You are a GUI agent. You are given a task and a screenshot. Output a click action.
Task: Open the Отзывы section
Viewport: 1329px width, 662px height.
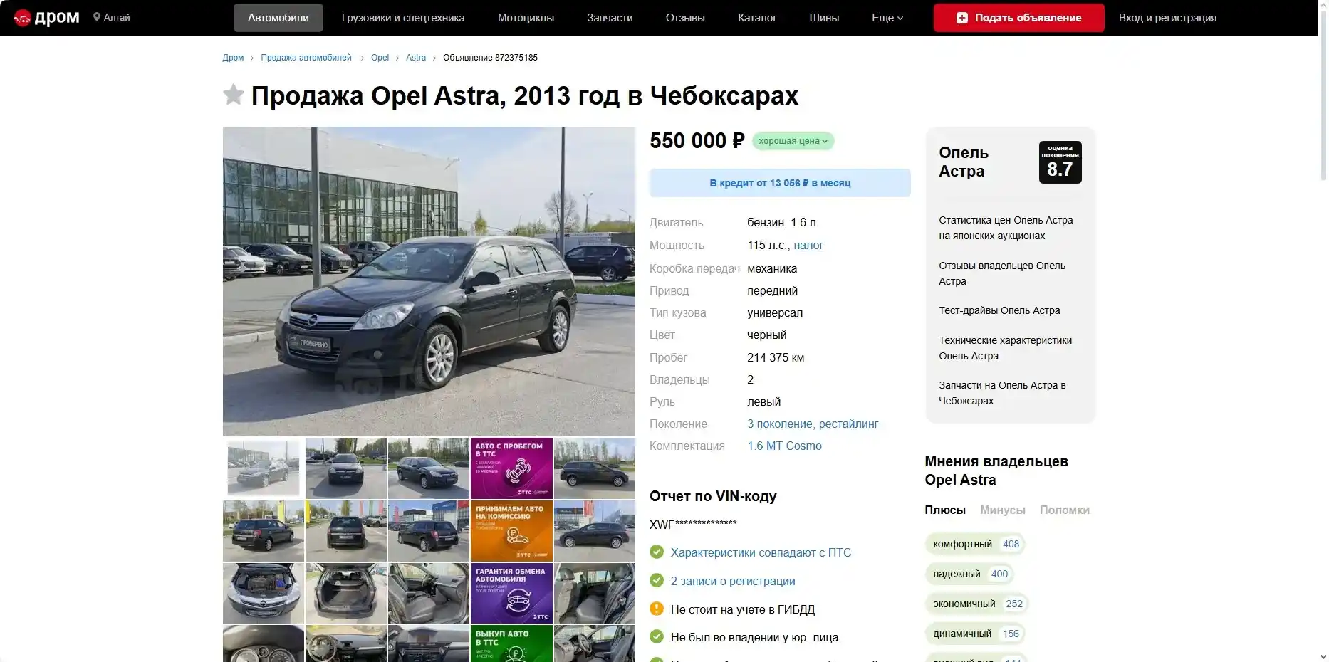coord(685,18)
